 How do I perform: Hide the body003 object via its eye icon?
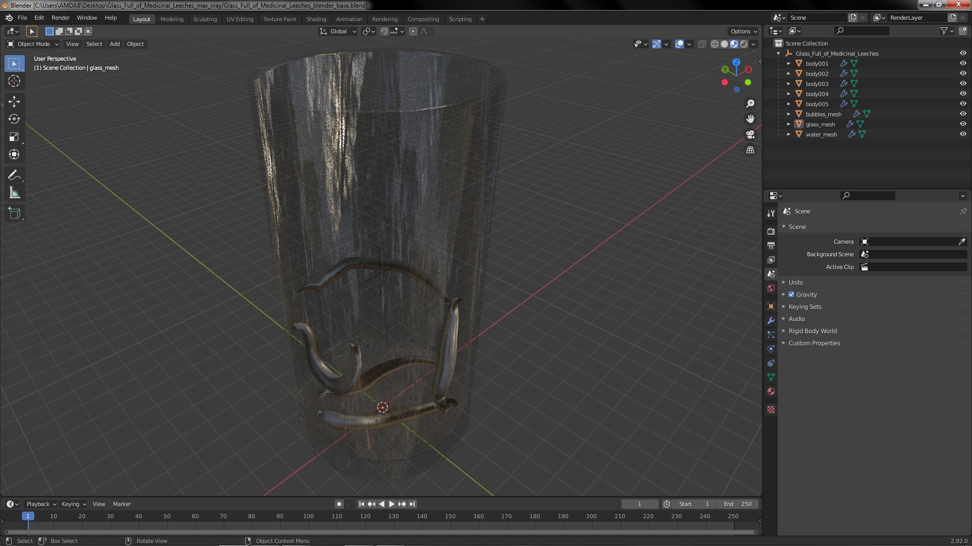click(962, 83)
